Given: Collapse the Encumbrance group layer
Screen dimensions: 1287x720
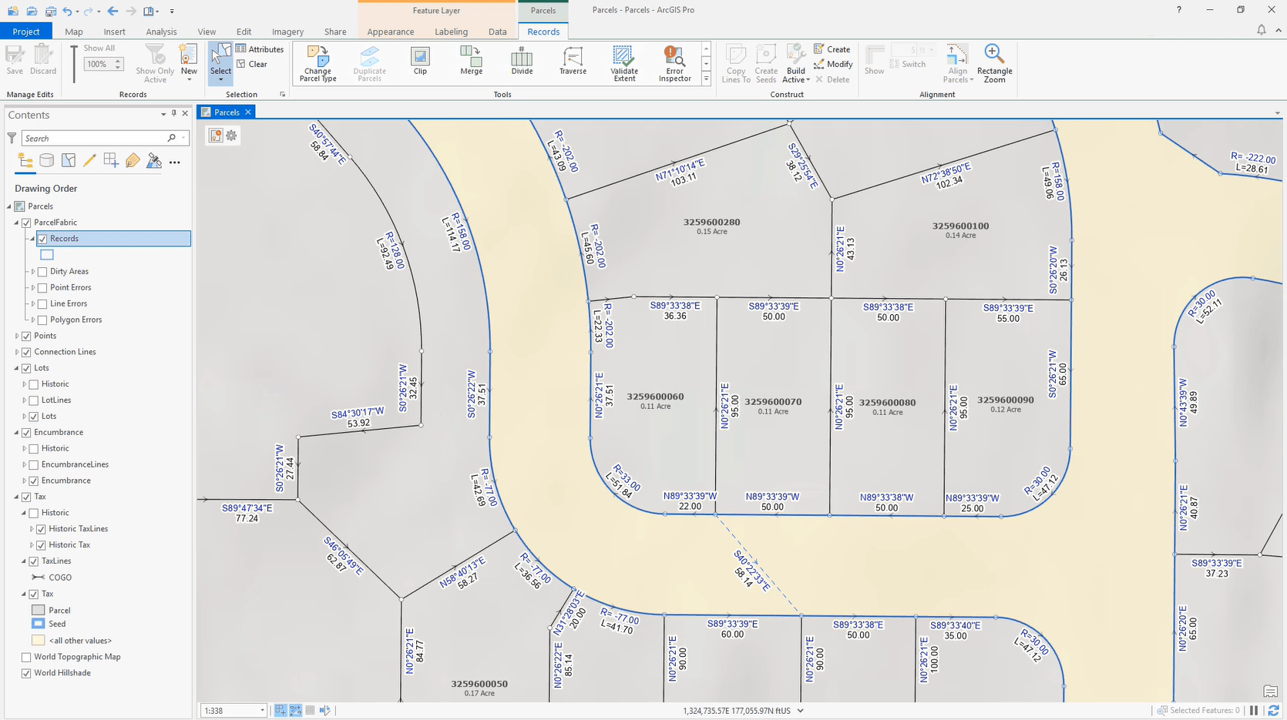Looking at the screenshot, I should (x=15, y=432).
